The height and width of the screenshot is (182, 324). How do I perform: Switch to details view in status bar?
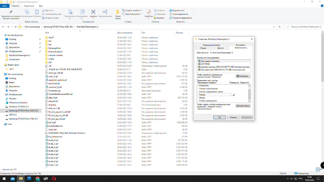(x=318, y=169)
